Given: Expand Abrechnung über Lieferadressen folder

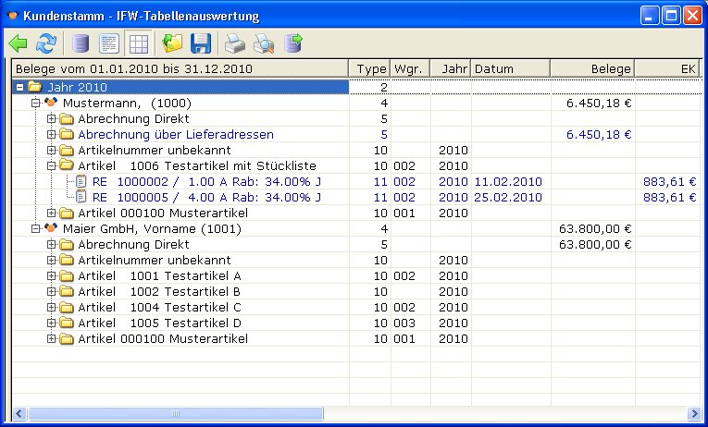Looking at the screenshot, I should [x=52, y=135].
